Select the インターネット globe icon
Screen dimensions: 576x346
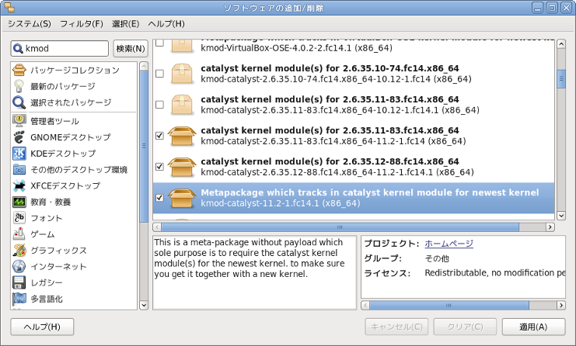pos(19,266)
